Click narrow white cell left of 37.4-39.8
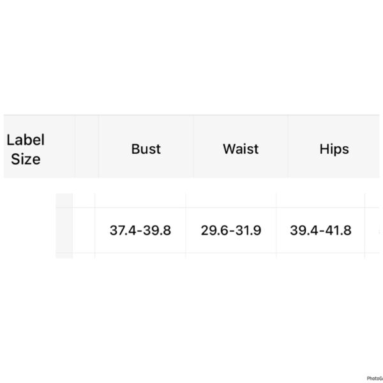The width and height of the screenshot is (383, 383). coord(84,230)
